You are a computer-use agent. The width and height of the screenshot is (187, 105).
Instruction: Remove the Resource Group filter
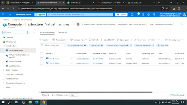tap(131, 45)
